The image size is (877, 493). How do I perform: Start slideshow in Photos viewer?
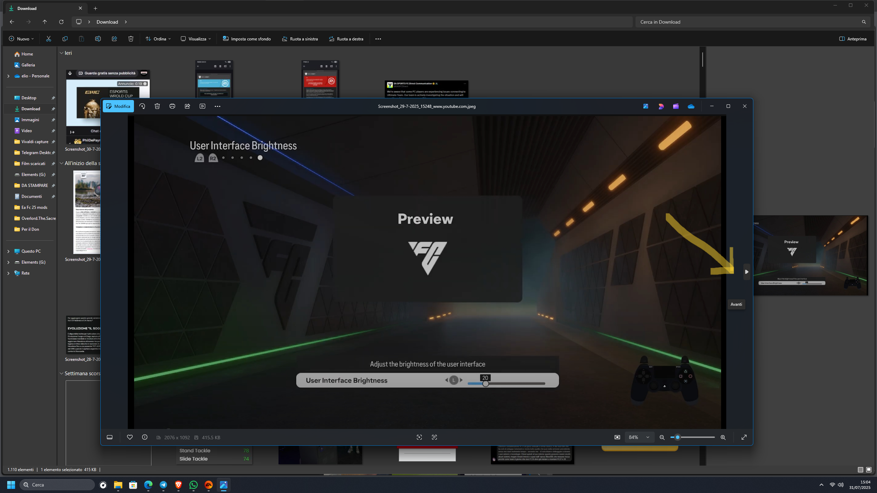202,106
